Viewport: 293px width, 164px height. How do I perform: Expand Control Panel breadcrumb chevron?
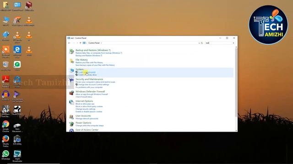101,43
